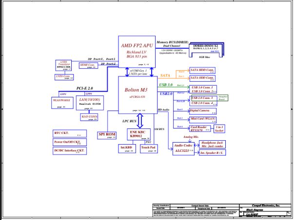Screen dimensions: 295x220
Task: Select the Digital Camera block
Action: (x=203, y=111)
